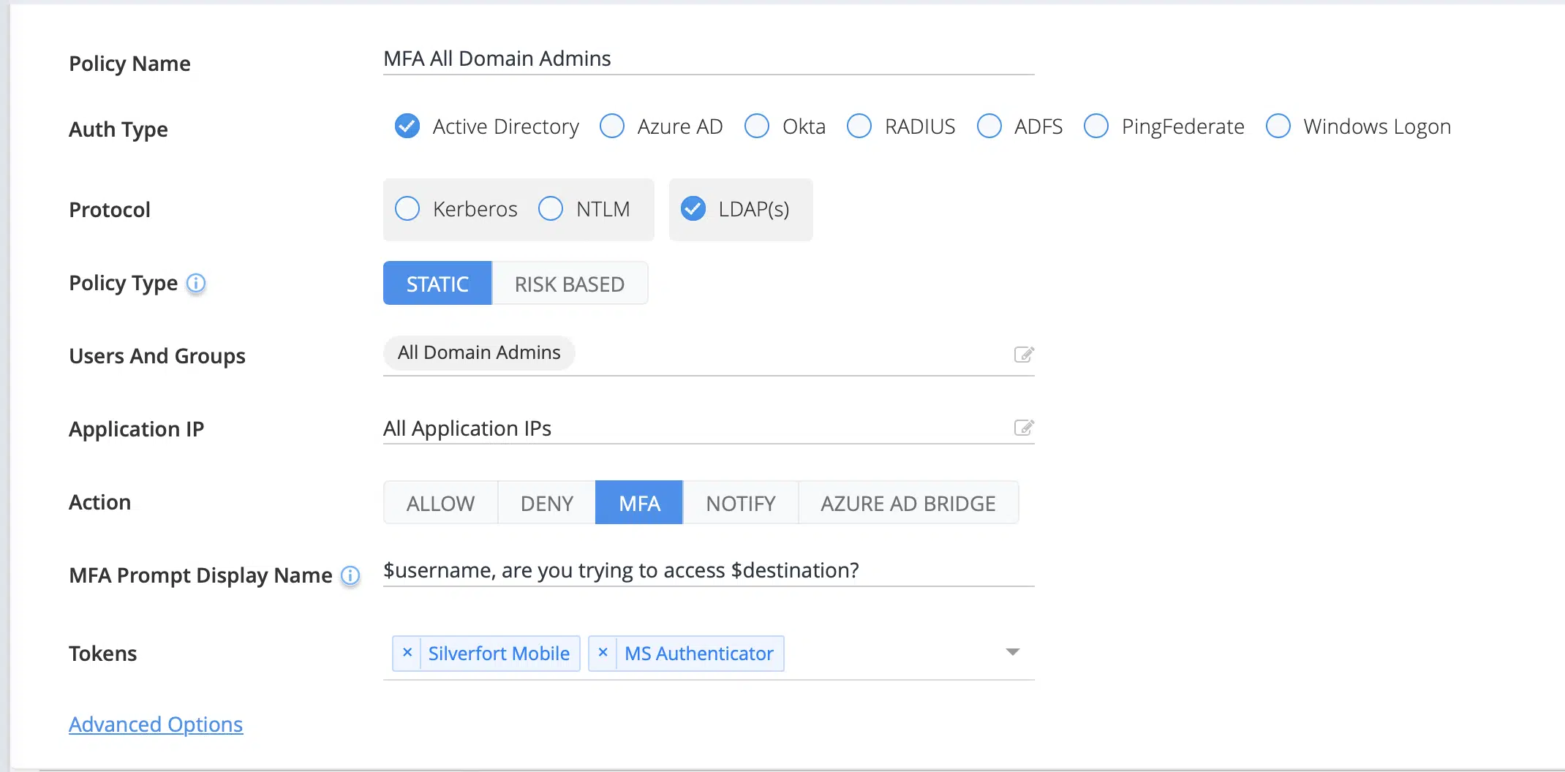Expand the Tokens dropdown arrow
Image resolution: width=1565 pixels, height=772 pixels.
click(1012, 652)
